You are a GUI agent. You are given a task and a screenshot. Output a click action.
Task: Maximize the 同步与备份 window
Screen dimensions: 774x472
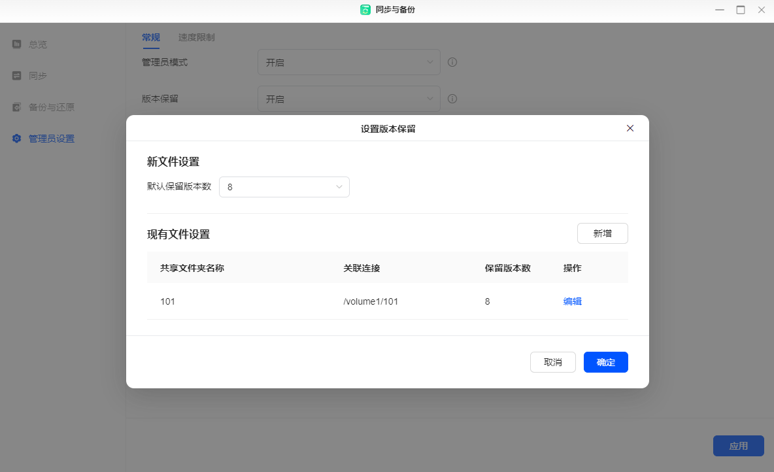741,10
